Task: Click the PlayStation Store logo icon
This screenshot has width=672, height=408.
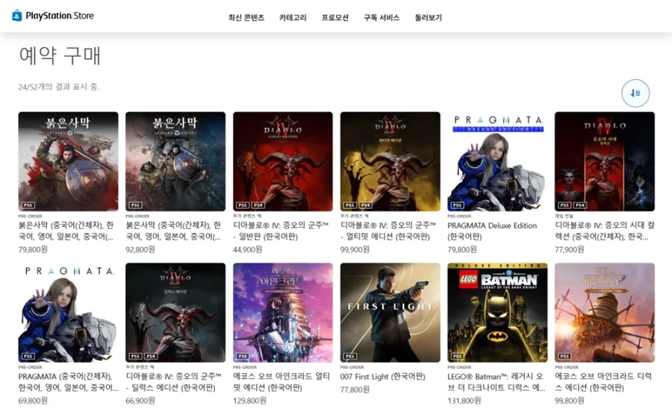Action: [x=17, y=16]
